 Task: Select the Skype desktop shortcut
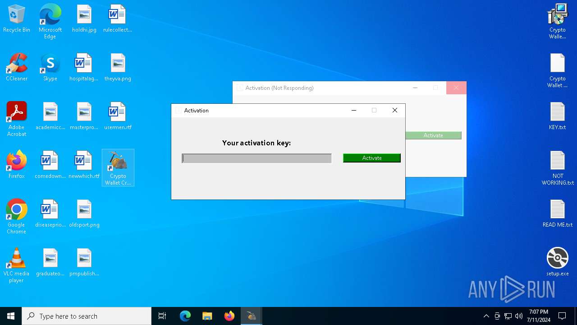50,68
